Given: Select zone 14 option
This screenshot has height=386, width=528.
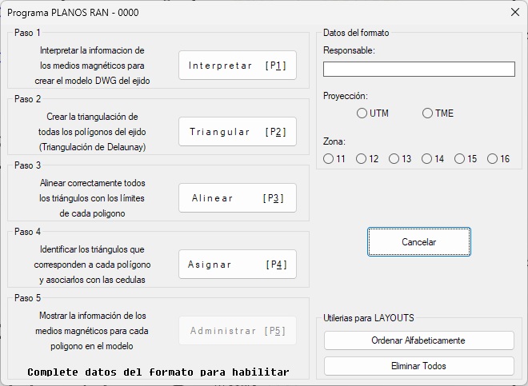Looking at the screenshot, I should point(427,159).
